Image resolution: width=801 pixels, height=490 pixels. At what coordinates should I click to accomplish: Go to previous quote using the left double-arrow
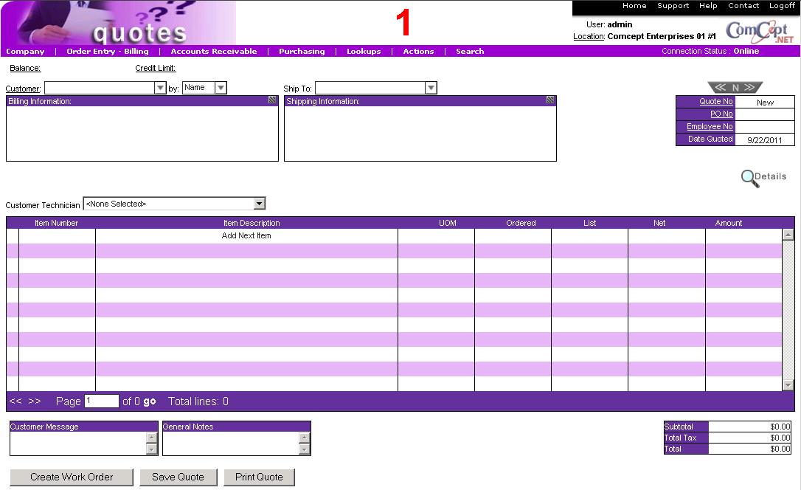coord(721,88)
